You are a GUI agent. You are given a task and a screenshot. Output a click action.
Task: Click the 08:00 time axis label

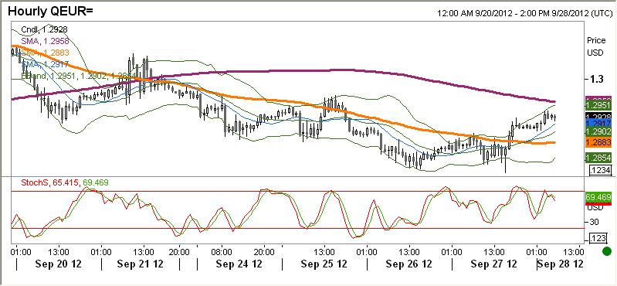tap(221, 251)
